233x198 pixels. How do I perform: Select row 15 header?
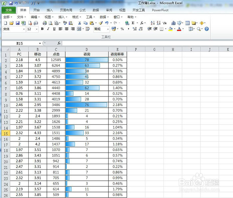point(6,133)
